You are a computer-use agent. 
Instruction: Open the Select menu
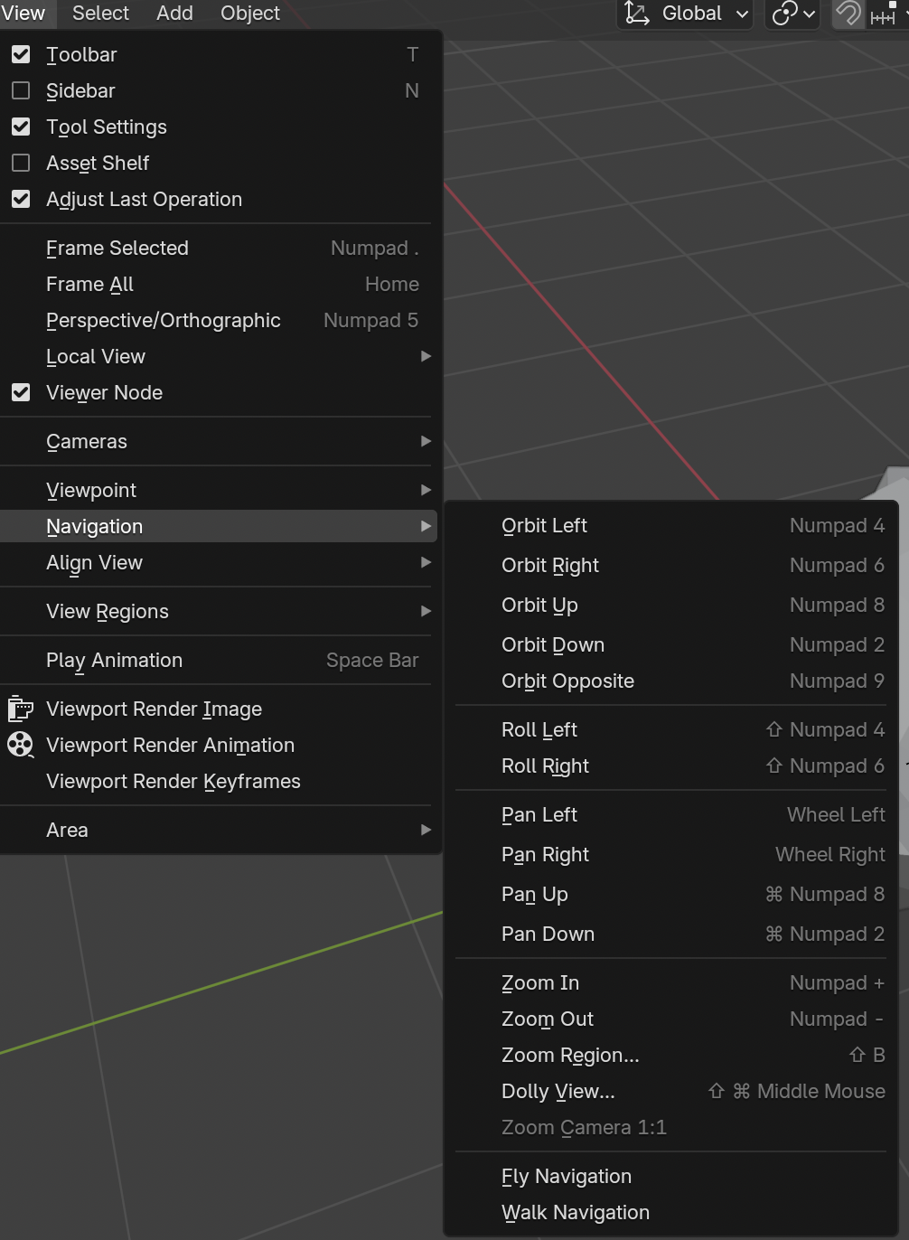[x=100, y=14]
